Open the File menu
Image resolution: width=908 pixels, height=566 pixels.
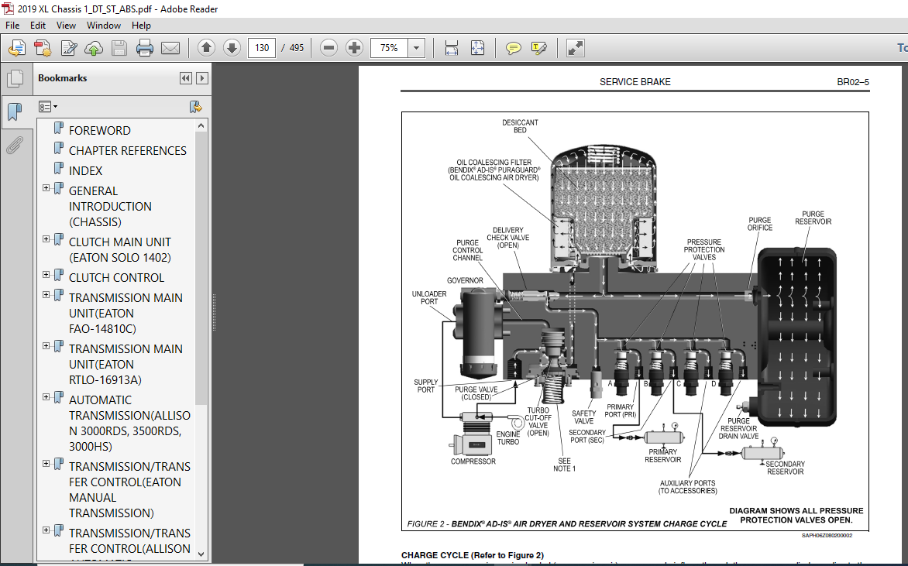click(12, 26)
